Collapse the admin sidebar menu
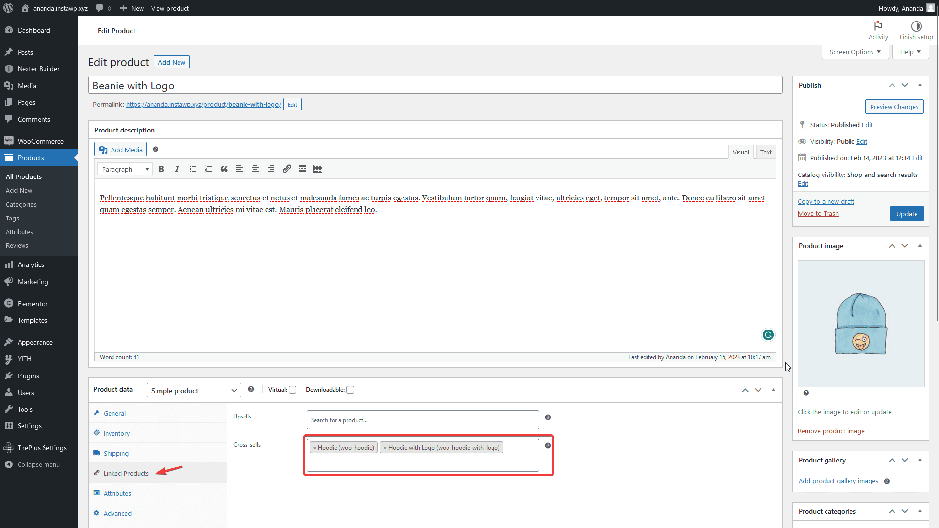 pyautogui.click(x=32, y=464)
